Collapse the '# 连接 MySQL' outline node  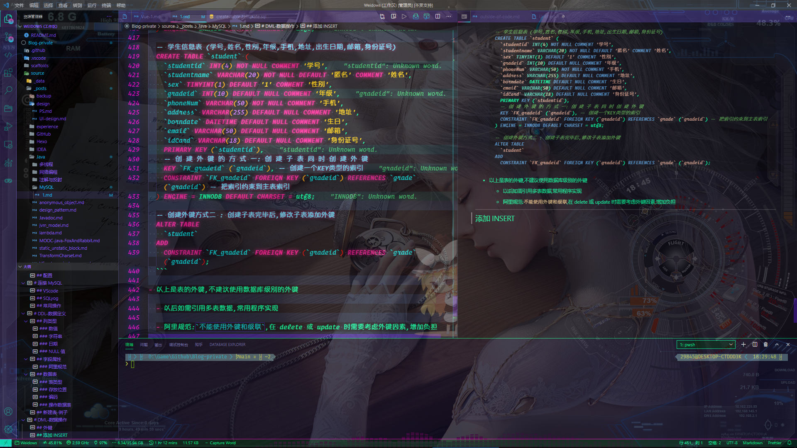point(23,283)
